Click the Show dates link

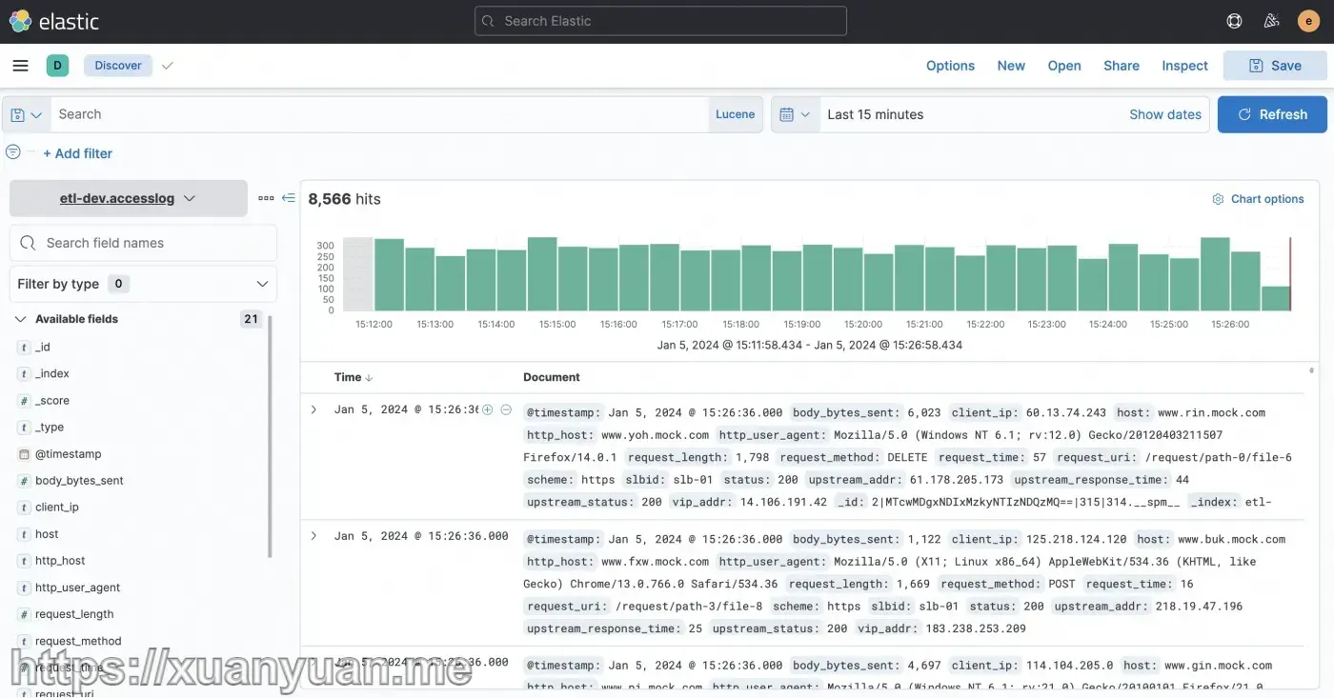pyautogui.click(x=1165, y=114)
